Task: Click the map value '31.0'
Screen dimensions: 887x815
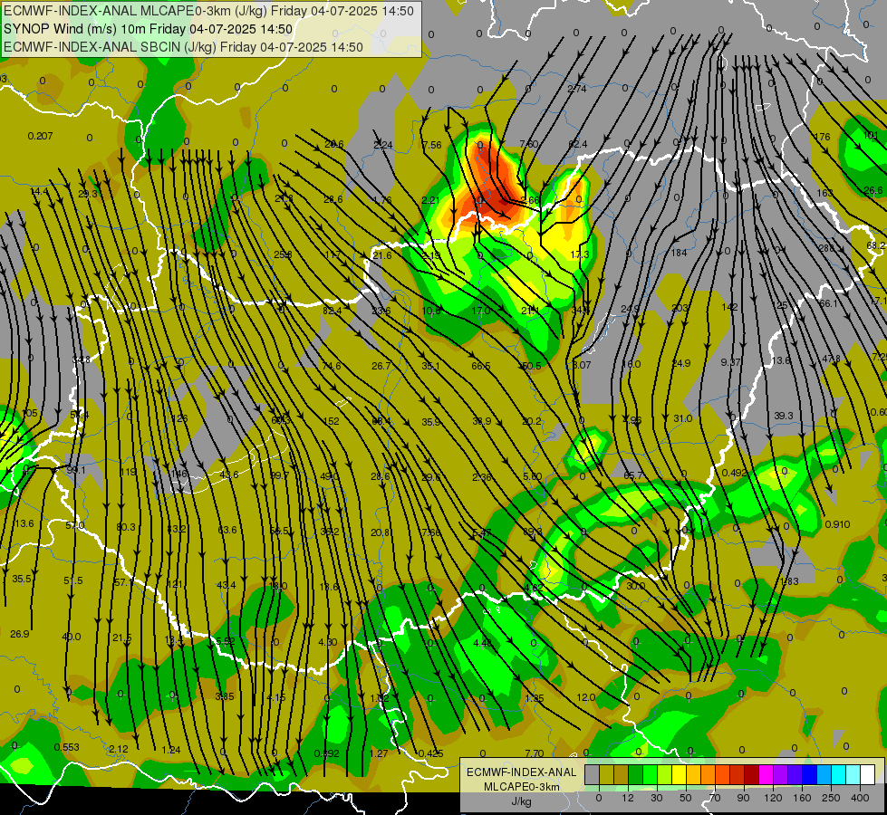Action: pos(683,418)
